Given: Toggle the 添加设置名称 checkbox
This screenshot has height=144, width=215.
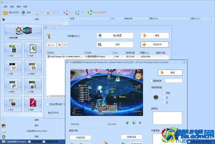Looking at the screenshot, I should point(48,104).
